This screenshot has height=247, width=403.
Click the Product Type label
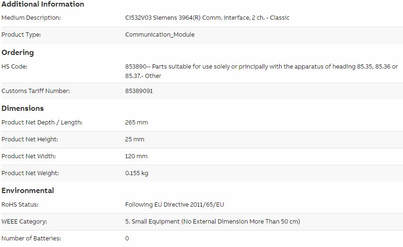pos(21,35)
